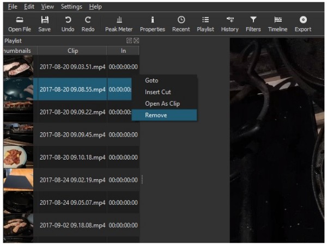Click In time of clip 09.02.19.mp4
The width and height of the screenshot is (327, 245).
(123, 180)
